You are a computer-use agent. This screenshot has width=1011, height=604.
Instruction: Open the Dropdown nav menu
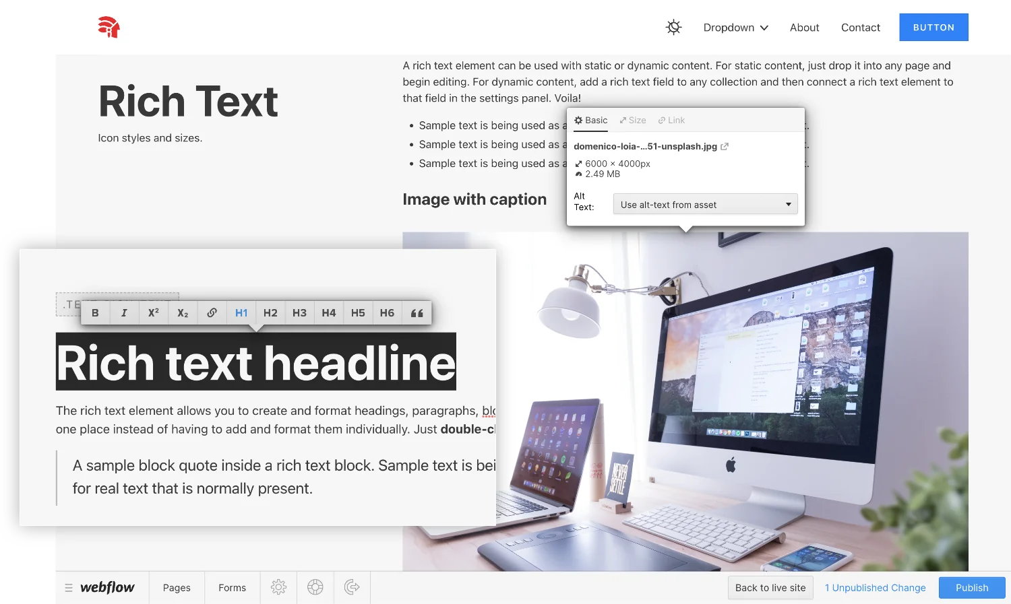click(735, 28)
